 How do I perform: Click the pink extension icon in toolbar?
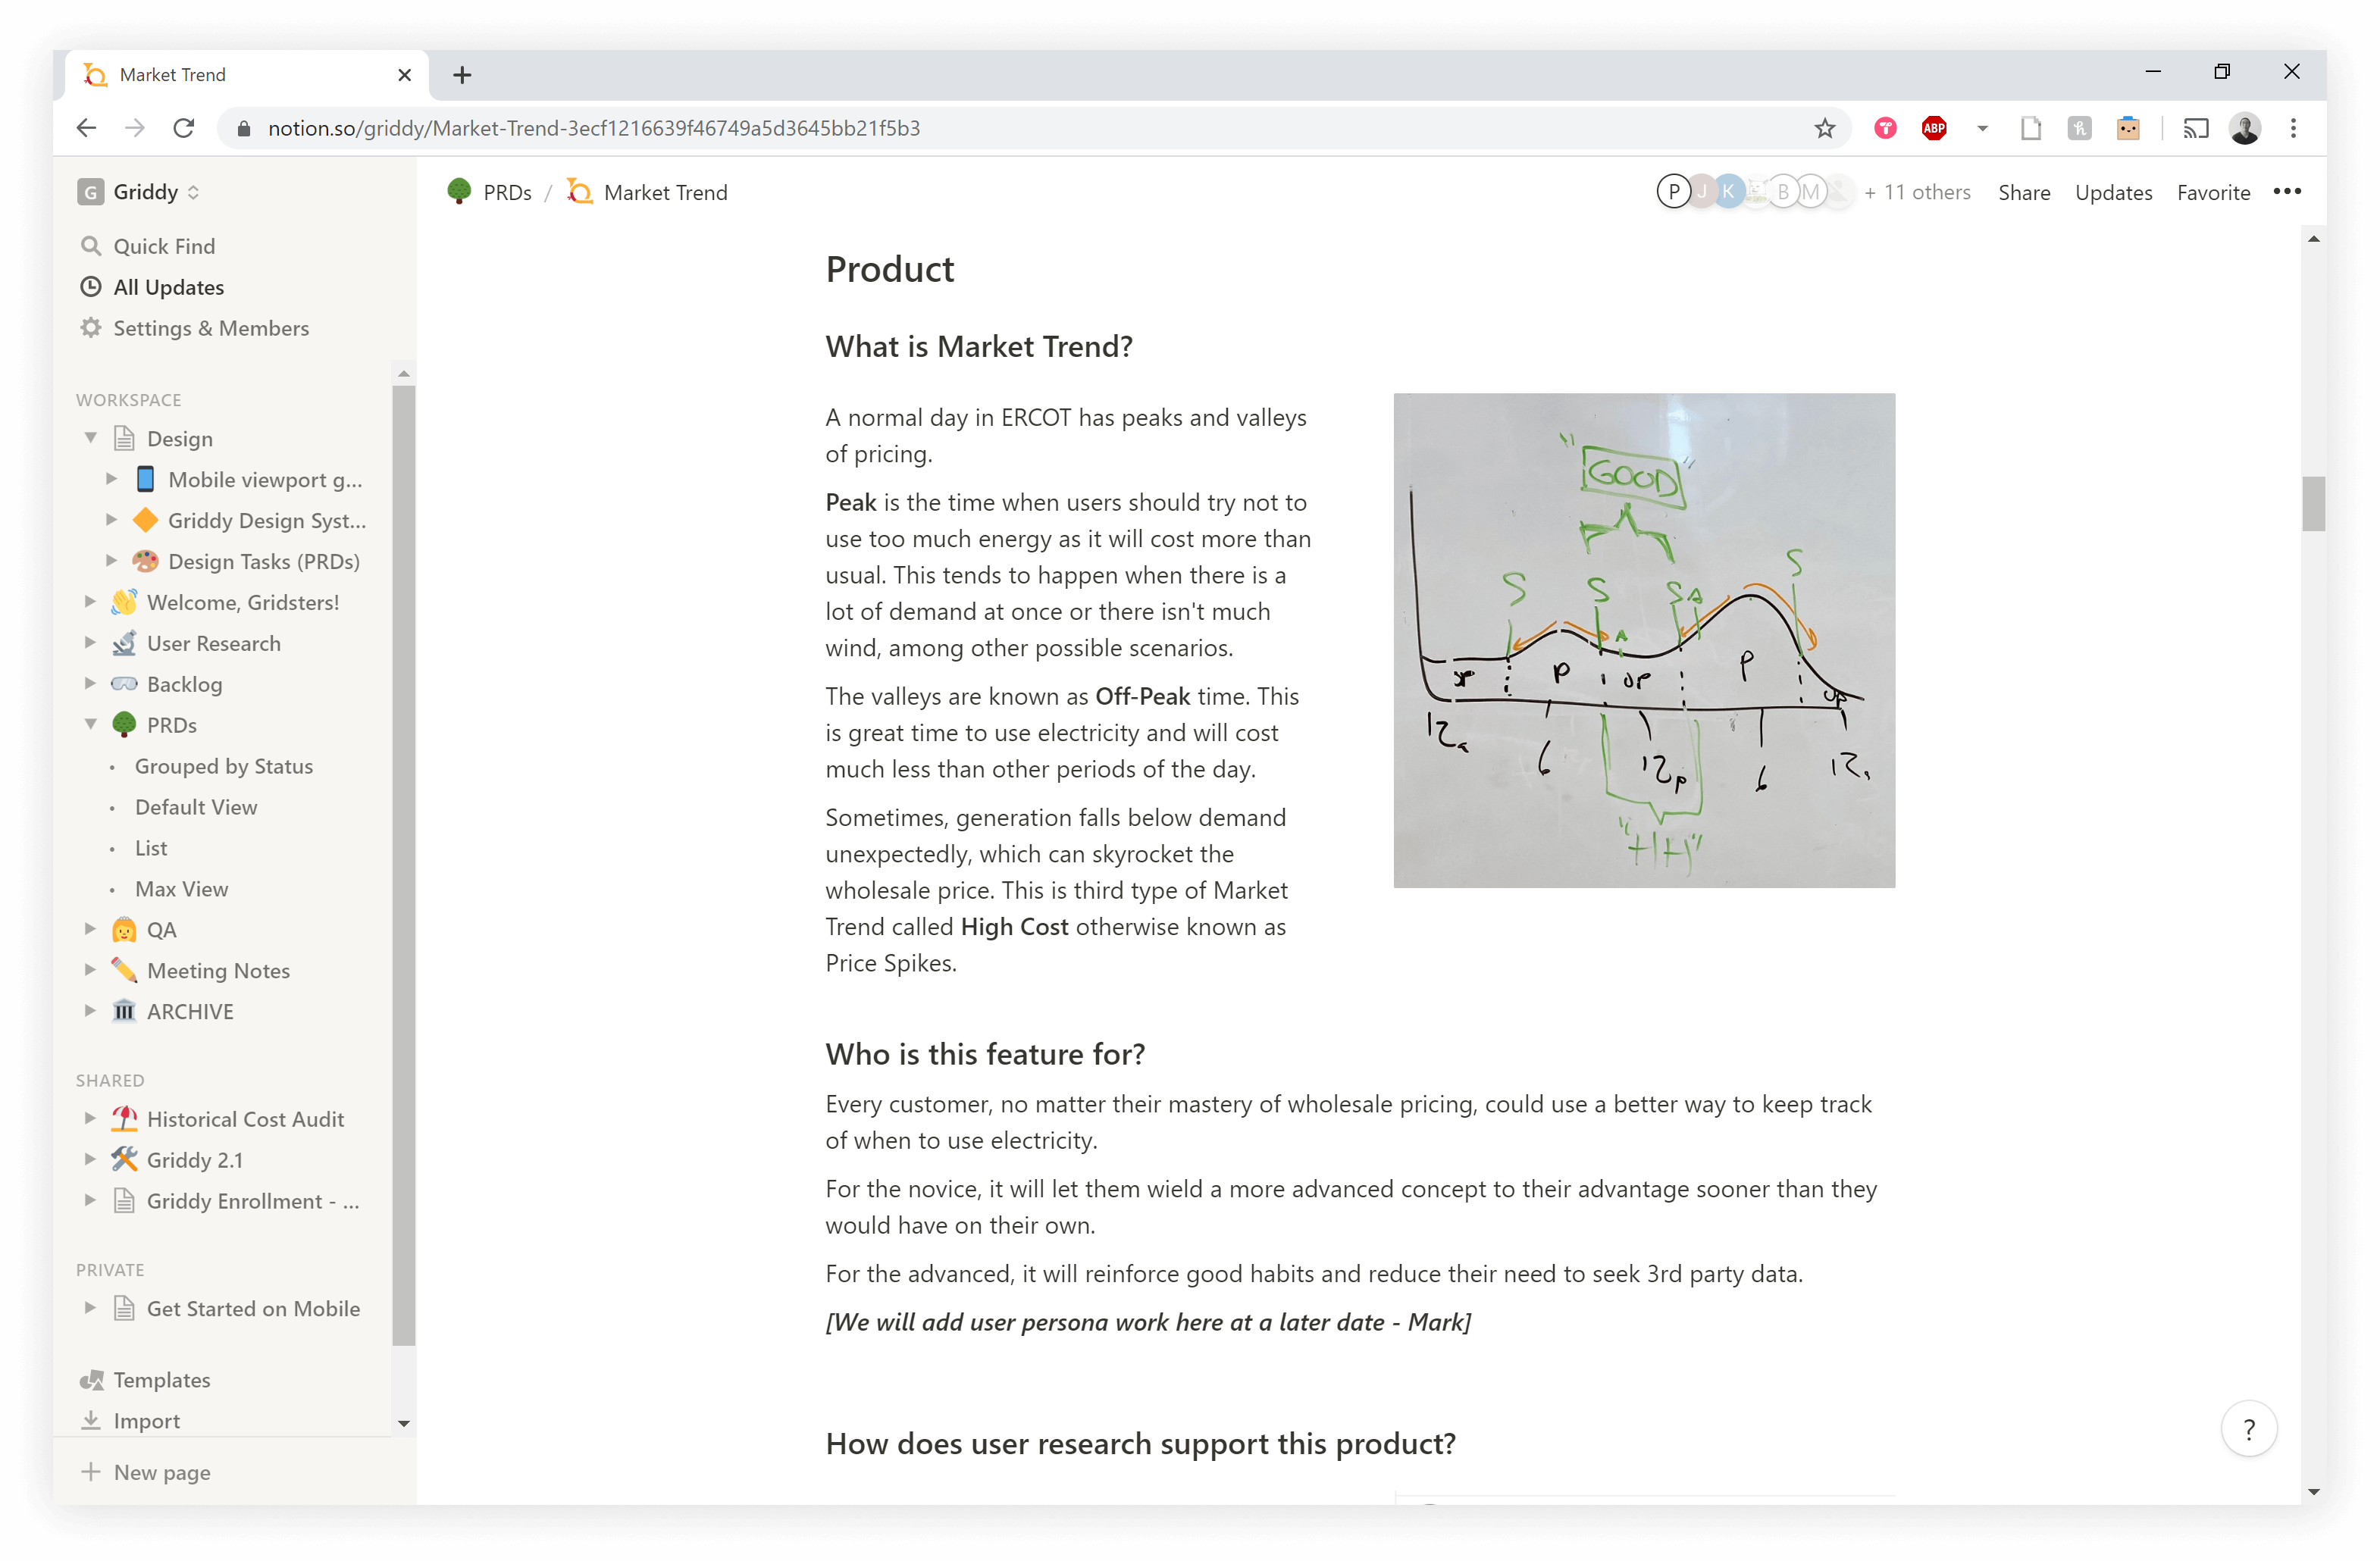tap(1885, 128)
